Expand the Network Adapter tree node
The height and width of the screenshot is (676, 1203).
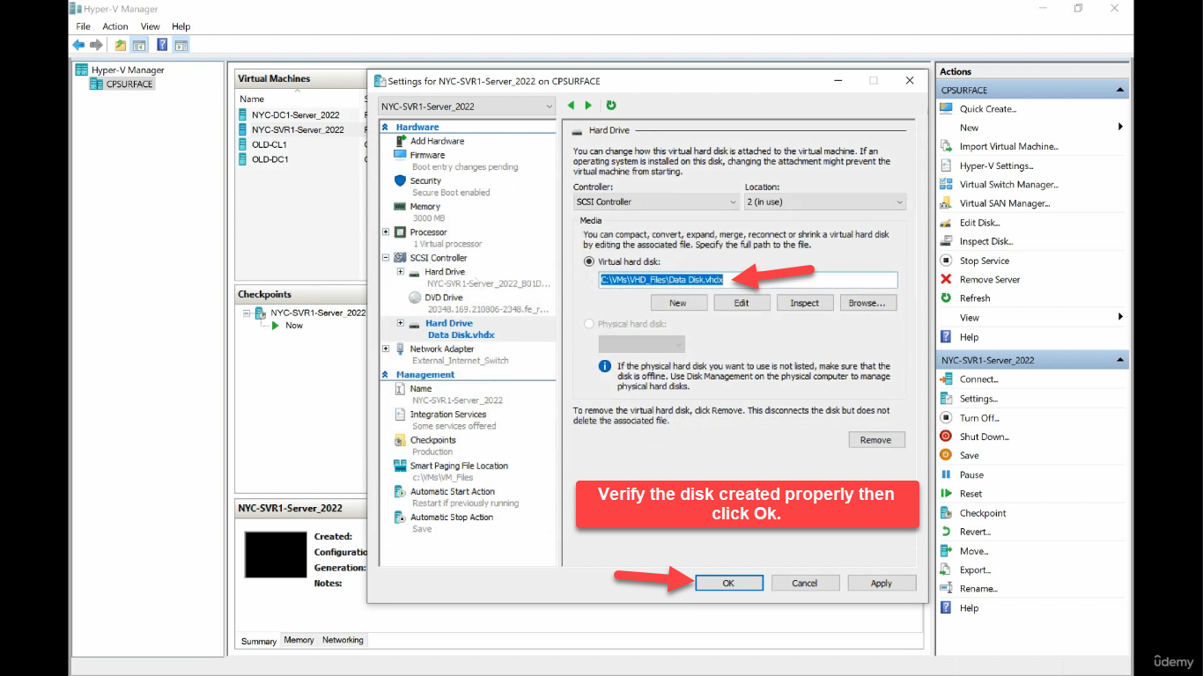tap(386, 349)
